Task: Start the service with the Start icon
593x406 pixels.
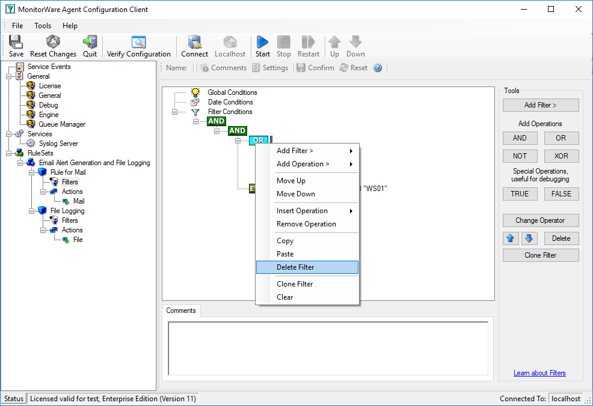Action: coord(262,46)
